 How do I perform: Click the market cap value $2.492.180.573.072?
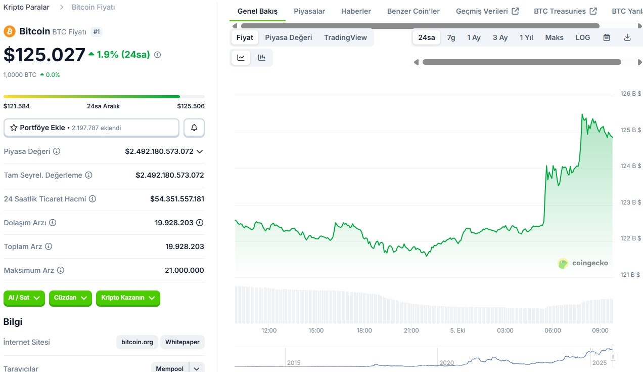(159, 151)
